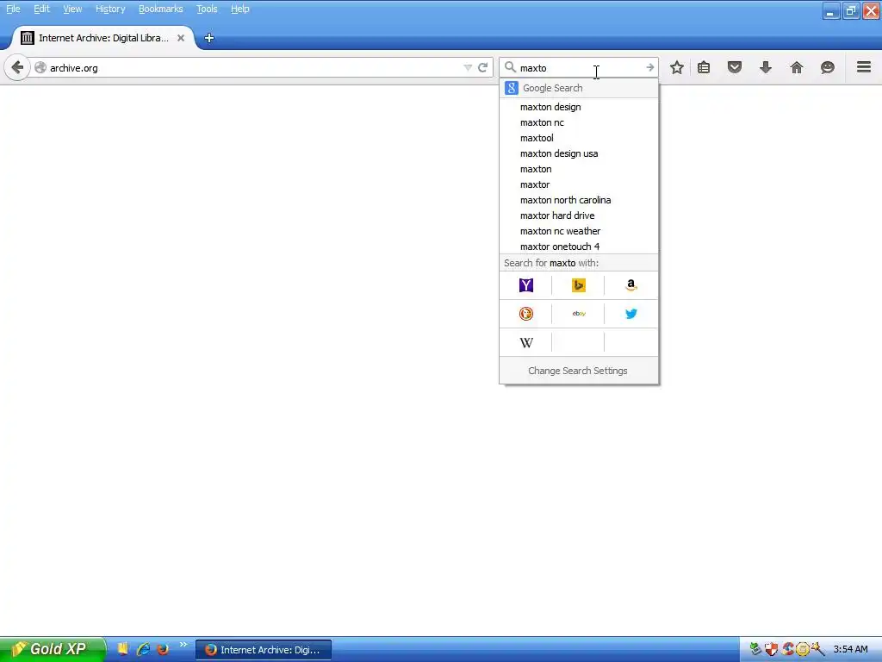882x662 pixels.
Task: Open the Help menu
Action: pyautogui.click(x=240, y=9)
